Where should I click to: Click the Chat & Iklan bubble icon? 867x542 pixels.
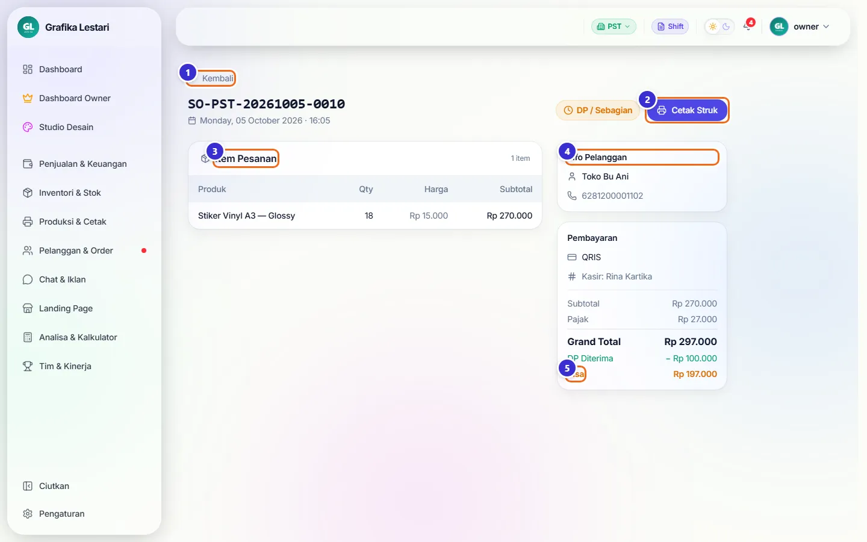pos(28,279)
